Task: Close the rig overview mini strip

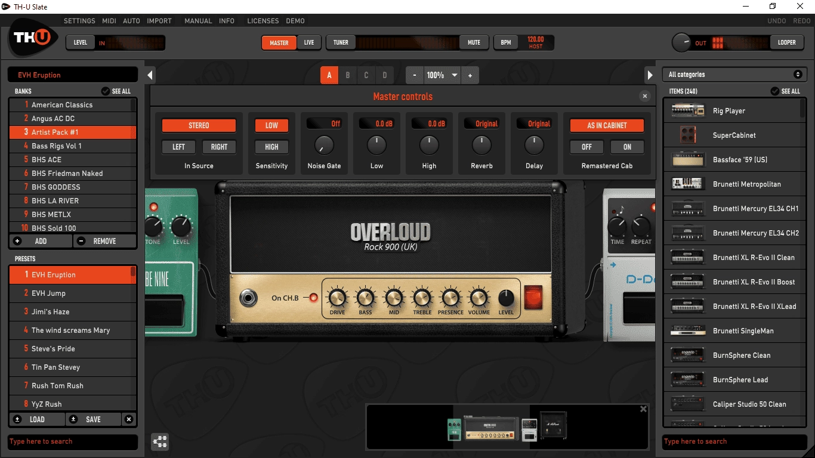Action: (643, 409)
